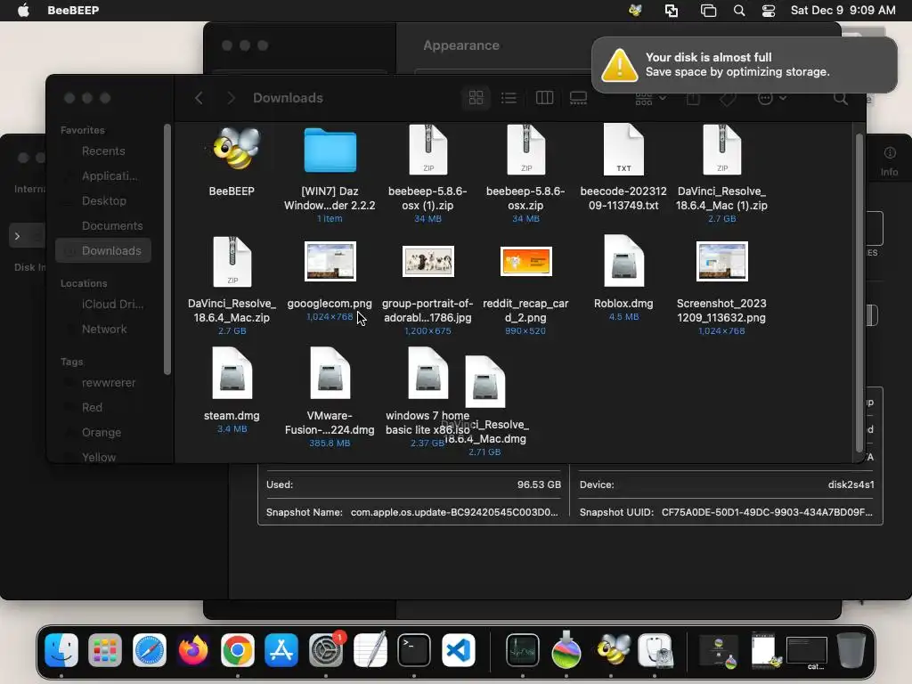Open the Finder group-by dropdown

(x=650, y=98)
